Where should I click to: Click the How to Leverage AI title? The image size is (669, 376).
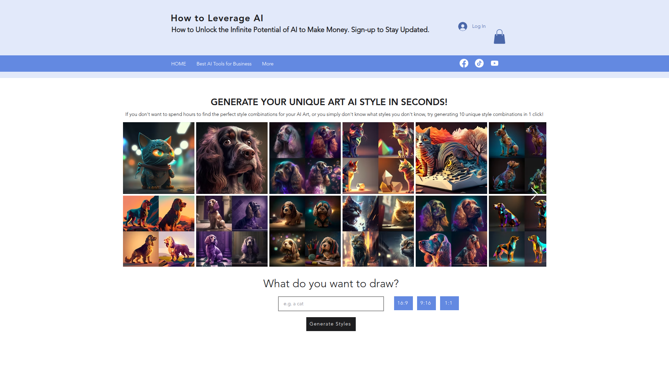[x=217, y=18]
